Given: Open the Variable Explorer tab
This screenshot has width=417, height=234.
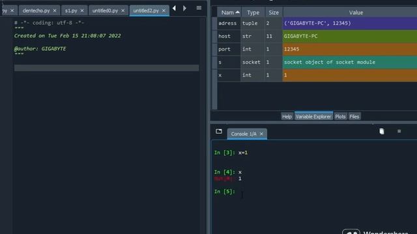Looking at the screenshot, I should tap(313, 116).
